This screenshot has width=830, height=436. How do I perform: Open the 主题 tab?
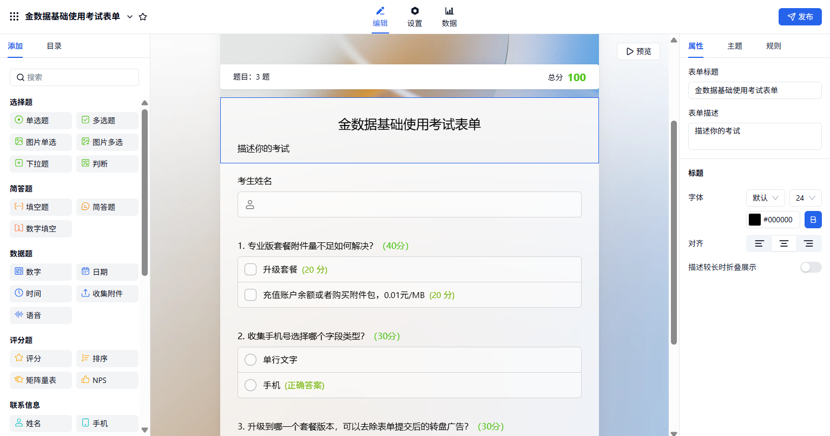734,46
